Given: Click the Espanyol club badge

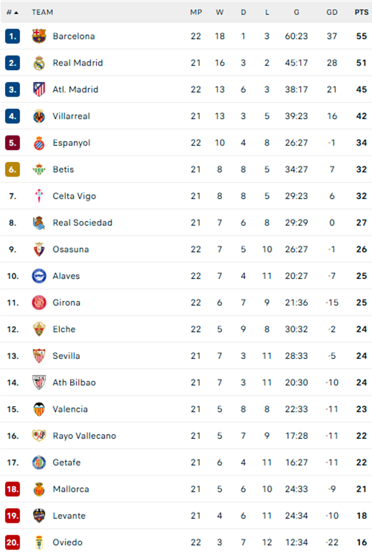Looking at the screenshot, I should click(38, 143).
